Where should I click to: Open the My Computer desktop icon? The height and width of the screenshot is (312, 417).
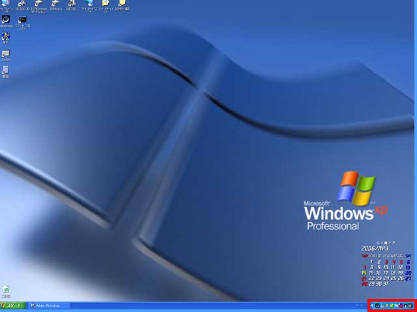point(6,4)
